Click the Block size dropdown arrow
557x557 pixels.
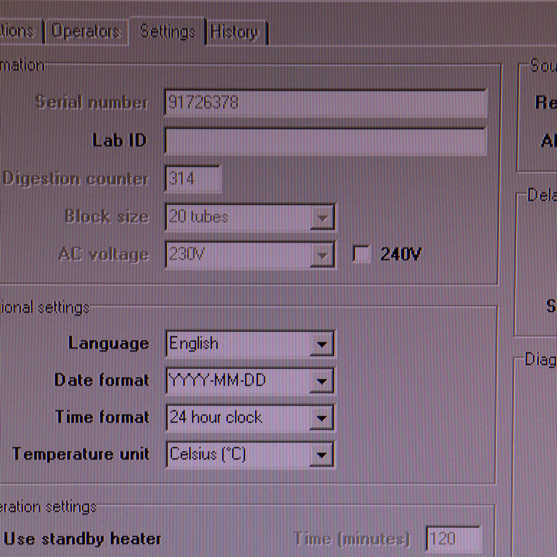(x=322, y=218)
